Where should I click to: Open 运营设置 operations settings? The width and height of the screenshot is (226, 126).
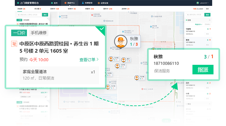[103, 3]
